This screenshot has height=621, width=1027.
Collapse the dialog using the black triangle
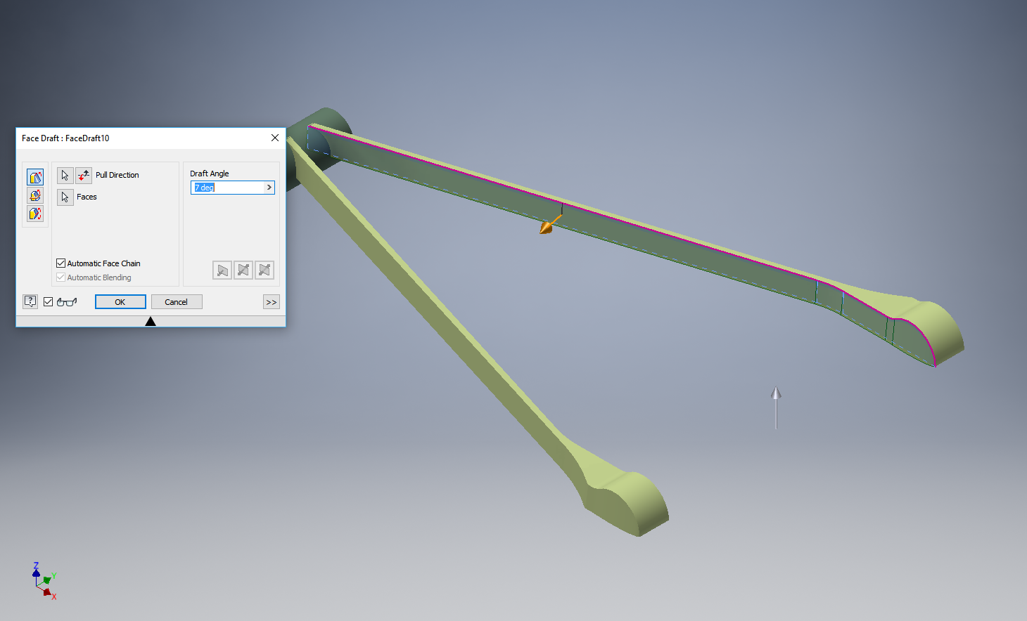(151, 322)
